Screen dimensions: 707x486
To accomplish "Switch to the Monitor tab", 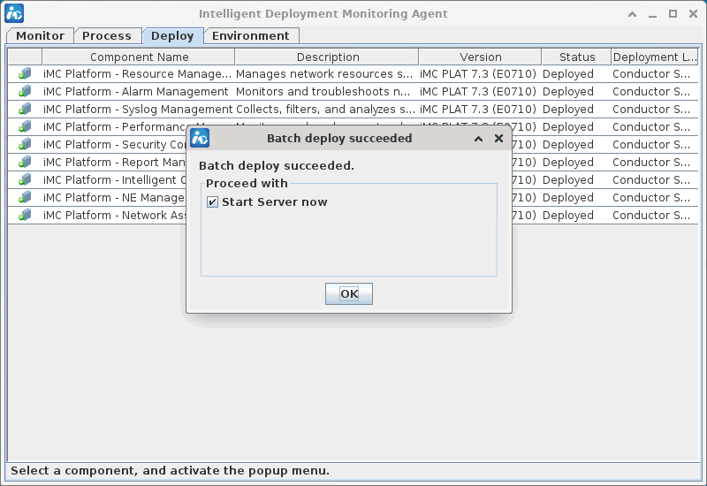I will tap(40, 35).
